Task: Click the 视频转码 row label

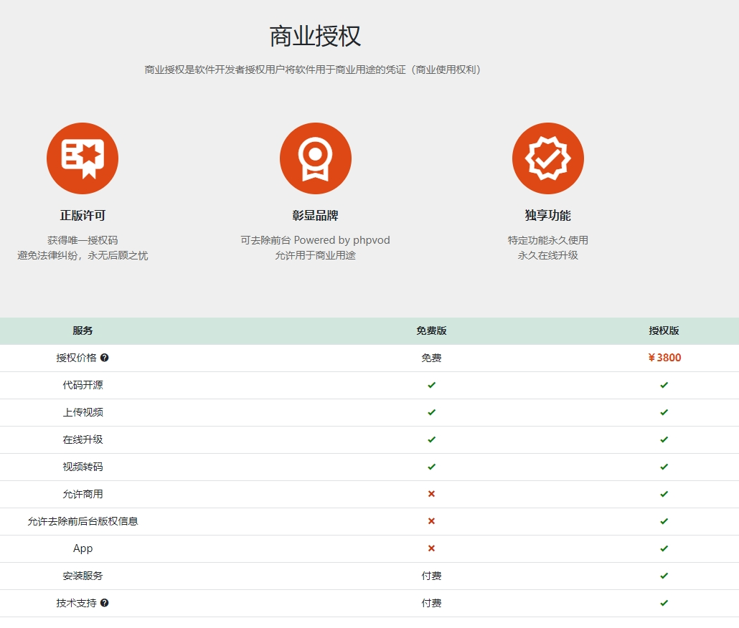Action: pos(83,467)
